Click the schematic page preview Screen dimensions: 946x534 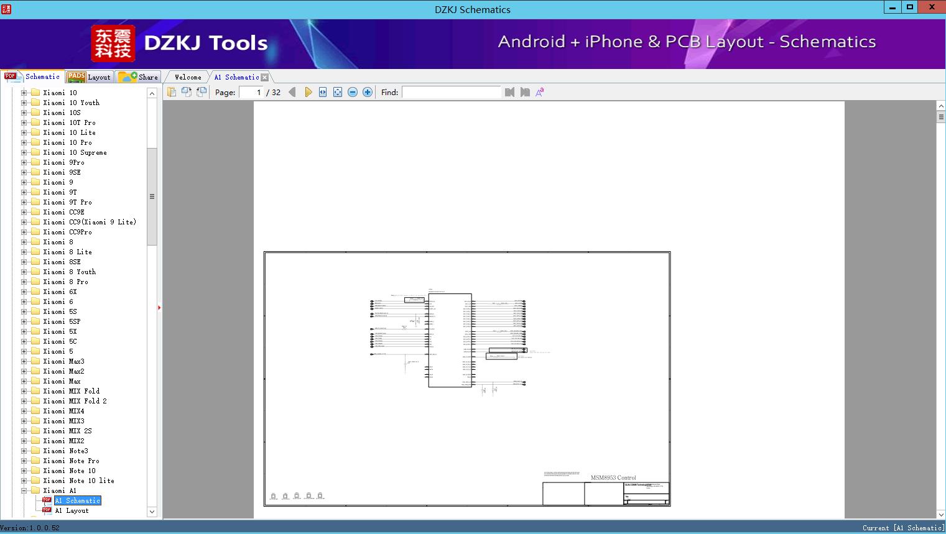pos(467,379)
